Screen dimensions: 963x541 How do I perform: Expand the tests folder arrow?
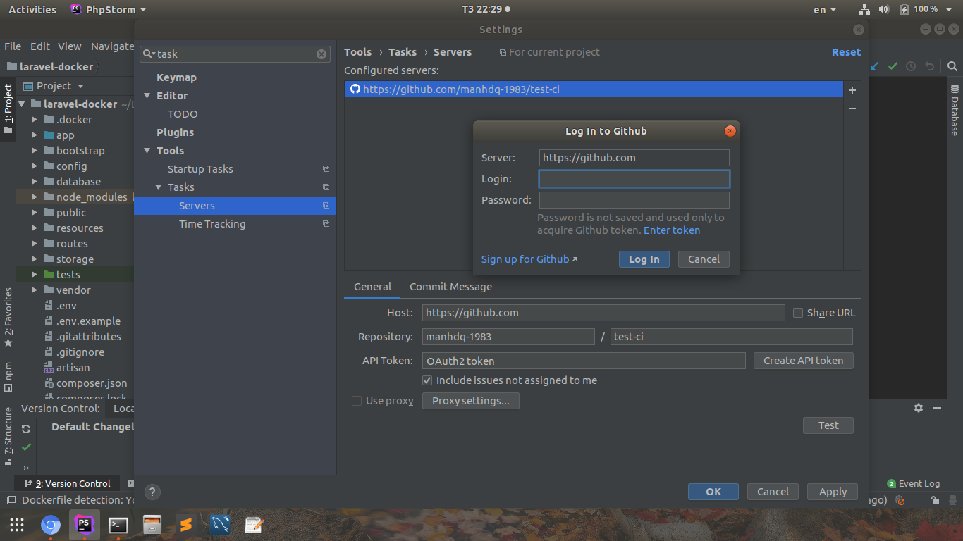pyautogui.click(x=35, y=275)
